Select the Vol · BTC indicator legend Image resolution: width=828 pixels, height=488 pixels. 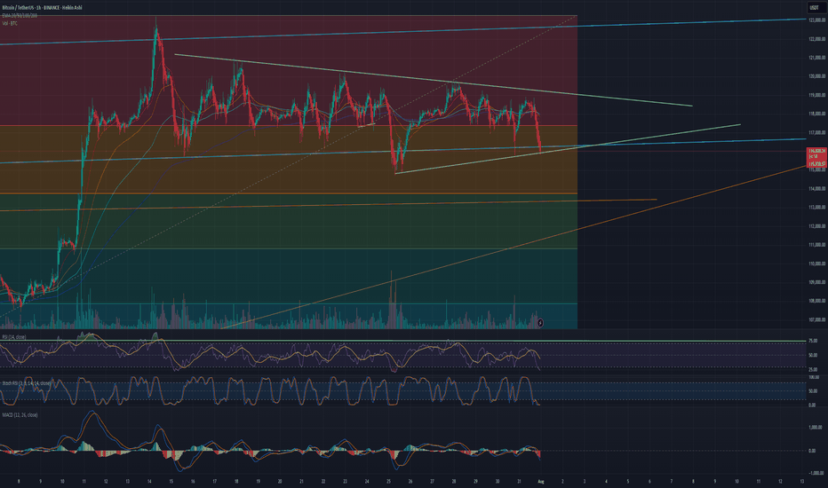(x=10, y=23)
